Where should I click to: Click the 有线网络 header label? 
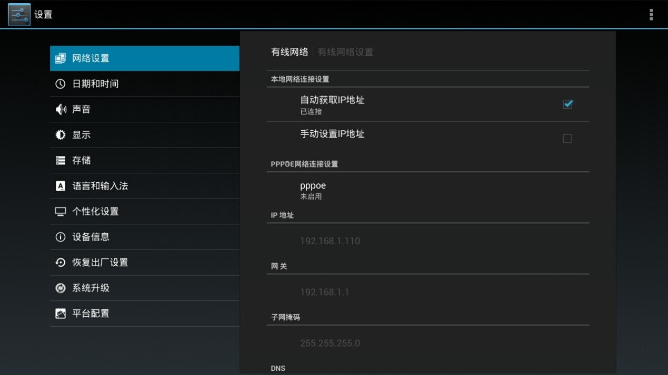pyautogui.click(x=290, y=52)
